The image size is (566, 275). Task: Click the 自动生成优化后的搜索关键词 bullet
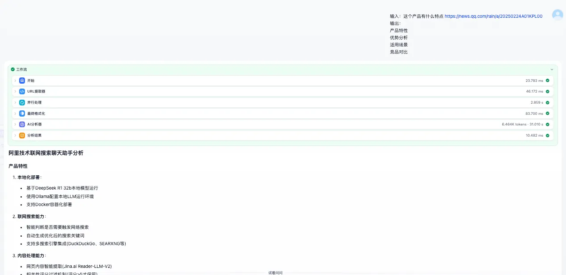pyautogui.click(x=55, y=235)
